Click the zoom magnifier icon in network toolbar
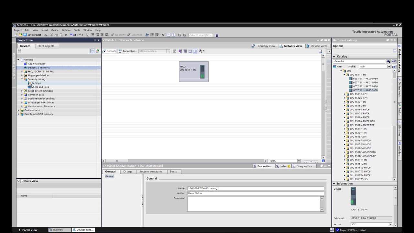This screenshot has width=414, height=233. point(201,51)
